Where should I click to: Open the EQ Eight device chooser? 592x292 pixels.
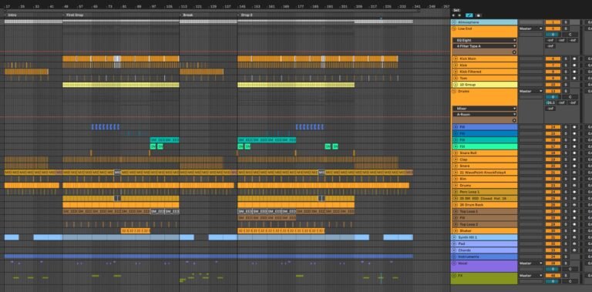click(x=484, y=40)
